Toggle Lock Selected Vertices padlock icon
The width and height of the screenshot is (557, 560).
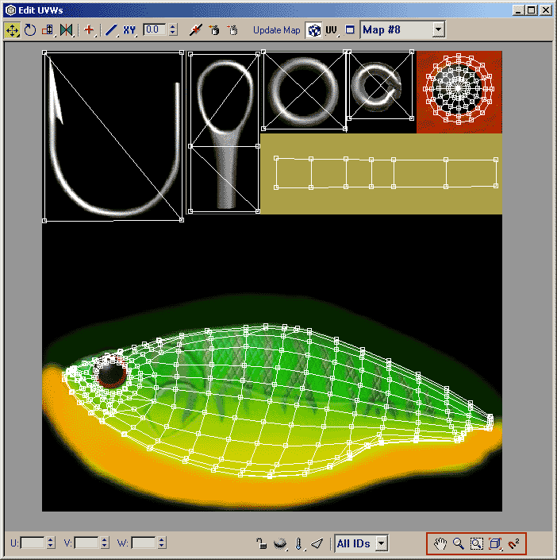(262, 544)
